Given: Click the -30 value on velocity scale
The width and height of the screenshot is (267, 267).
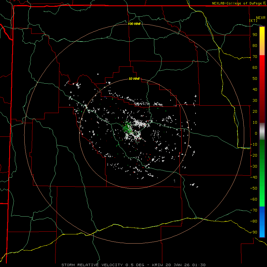Looking at the screenshot, I should point(254,166).
